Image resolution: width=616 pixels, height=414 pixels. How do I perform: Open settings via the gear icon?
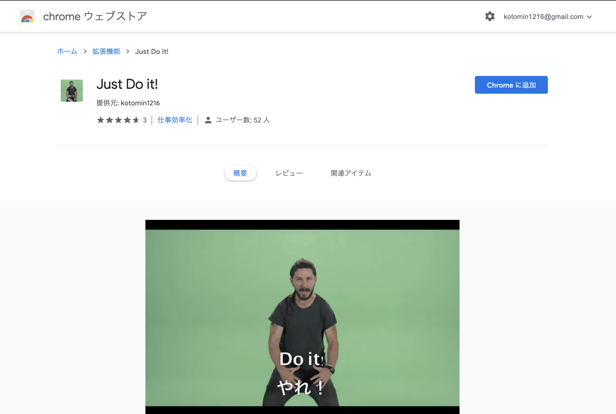click(x=490, y=17)
